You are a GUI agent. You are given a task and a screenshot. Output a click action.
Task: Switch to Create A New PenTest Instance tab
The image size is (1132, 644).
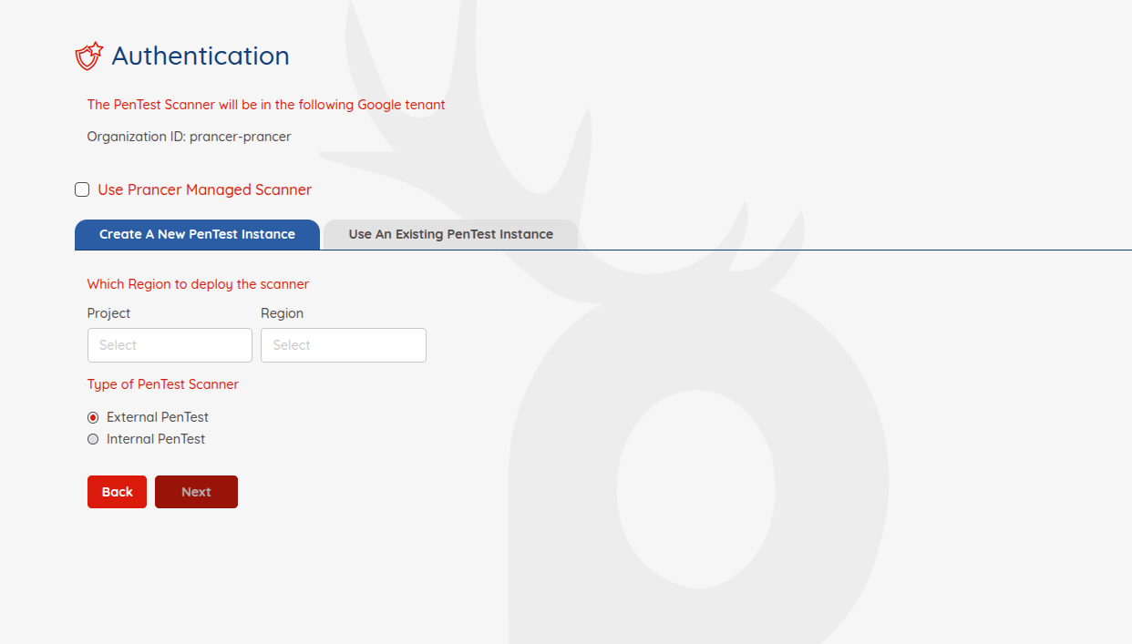pos(197,234)
